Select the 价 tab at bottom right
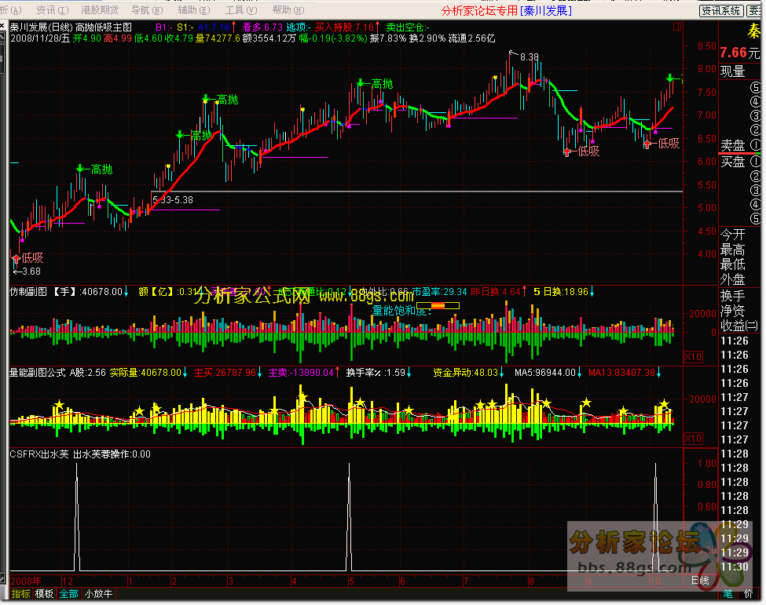The height and width of the screenshot is (605, 766). point(748,594)
